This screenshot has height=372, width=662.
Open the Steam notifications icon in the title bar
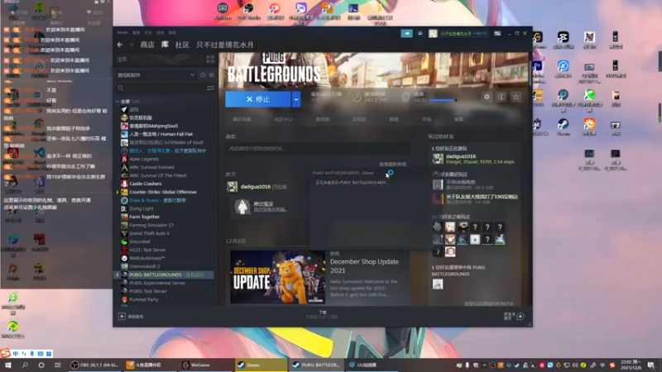point(420,33)
